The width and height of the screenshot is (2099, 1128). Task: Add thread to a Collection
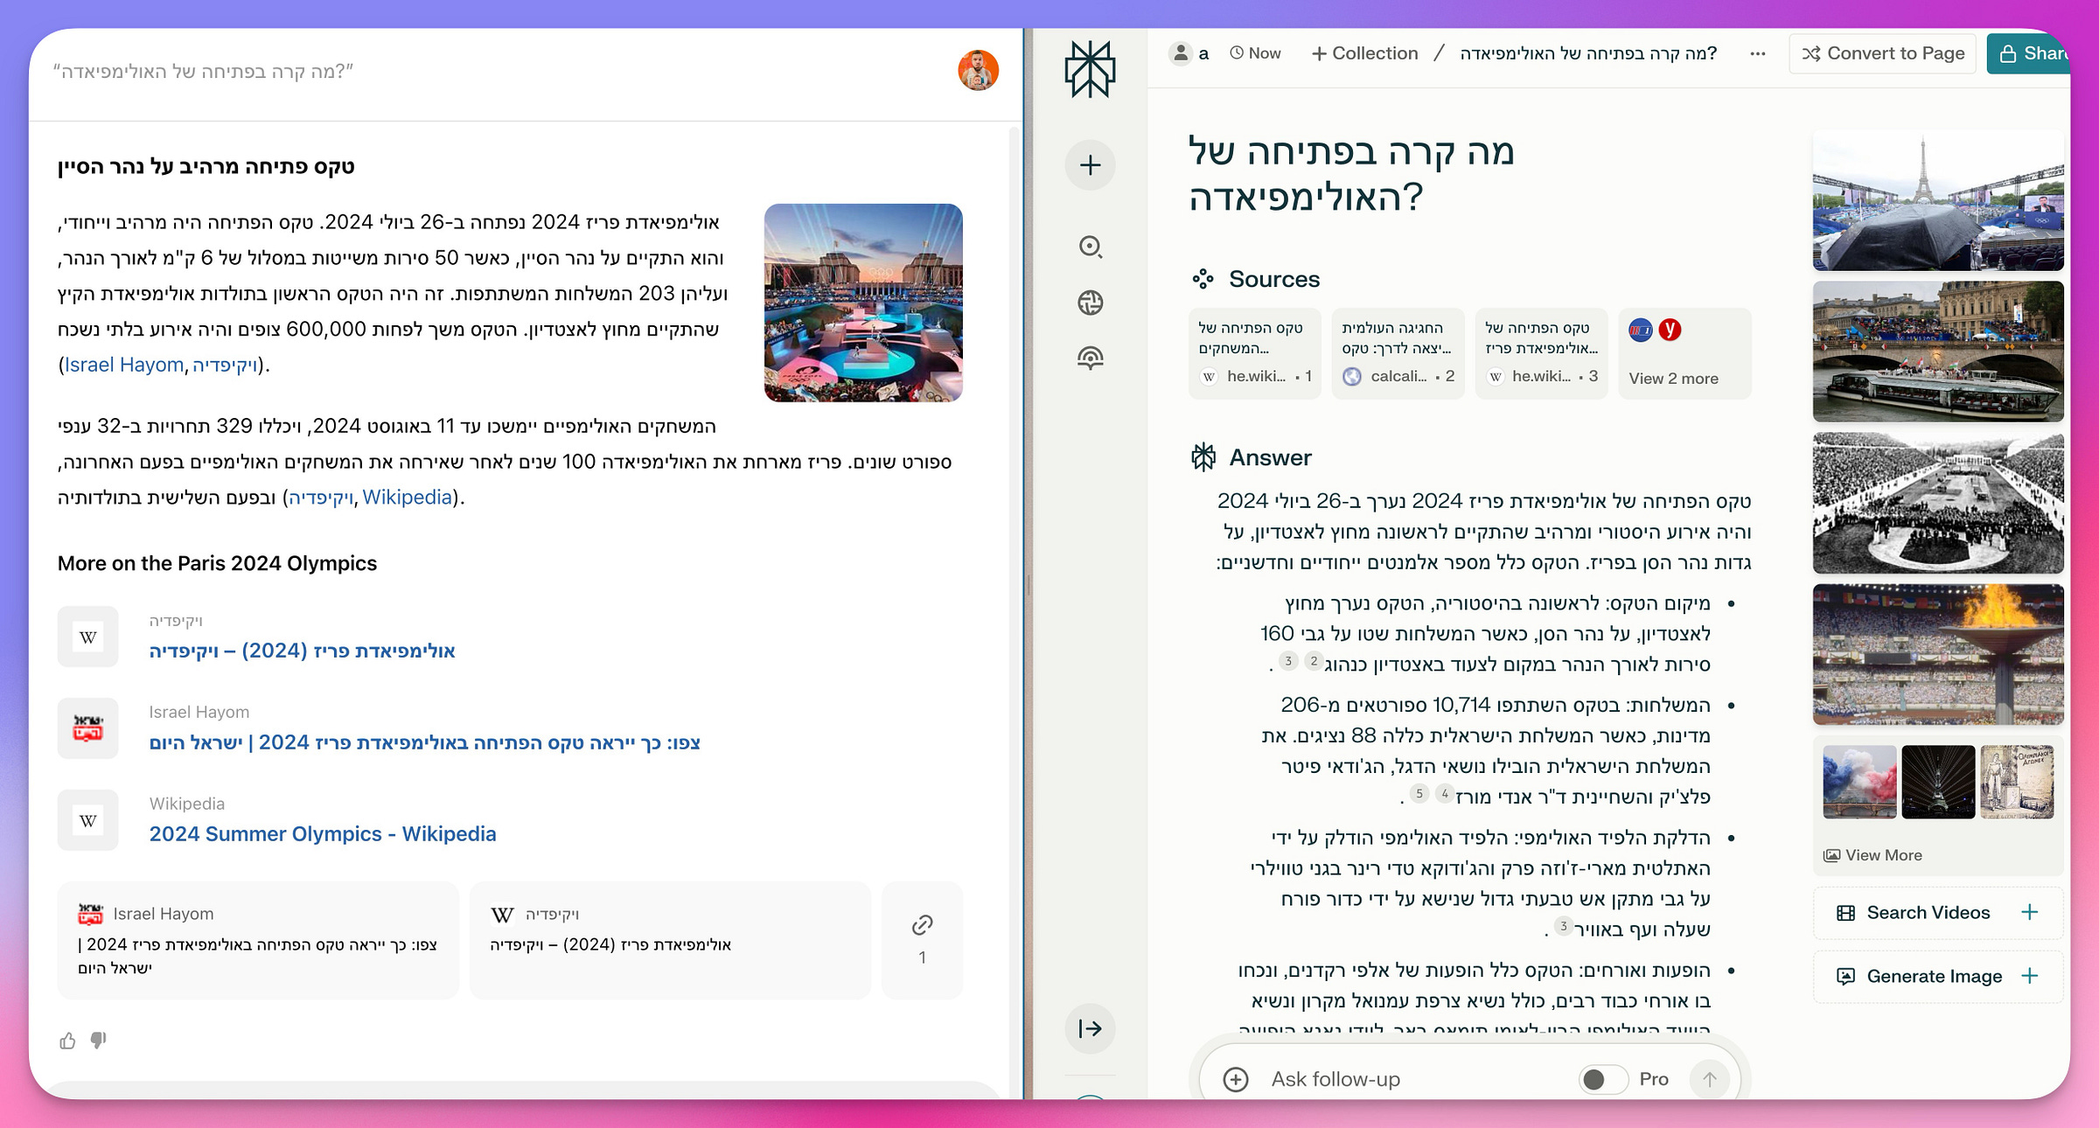point(1364,53)
